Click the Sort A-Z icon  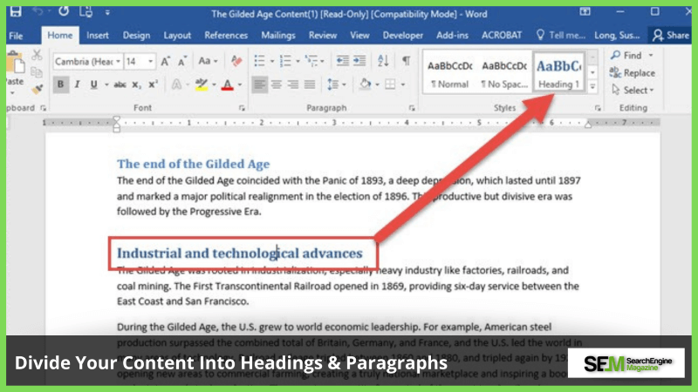[x=383, y=61]
